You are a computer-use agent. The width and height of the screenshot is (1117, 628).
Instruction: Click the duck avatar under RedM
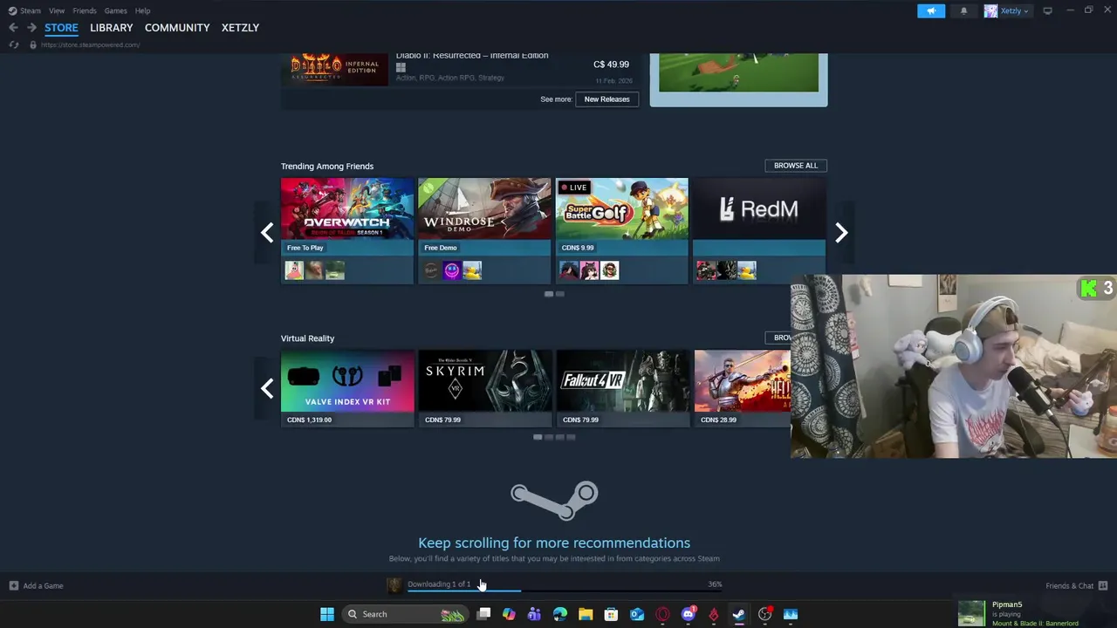pos(746,270)
